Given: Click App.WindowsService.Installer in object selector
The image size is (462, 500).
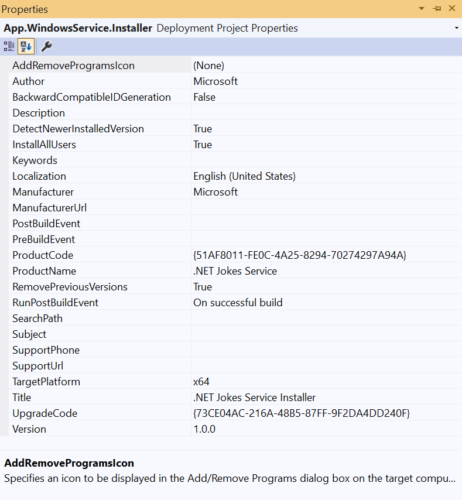Looking at the screenshot, I should tap(78, 28).
